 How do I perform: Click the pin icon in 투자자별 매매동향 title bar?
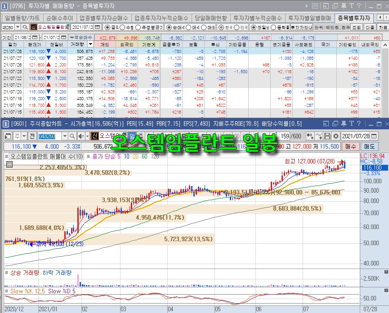(x=344, y=6)
